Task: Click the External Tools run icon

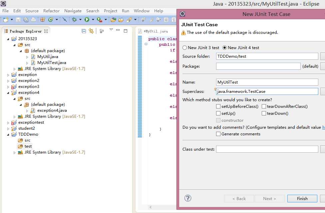Action: click(100, 20)
